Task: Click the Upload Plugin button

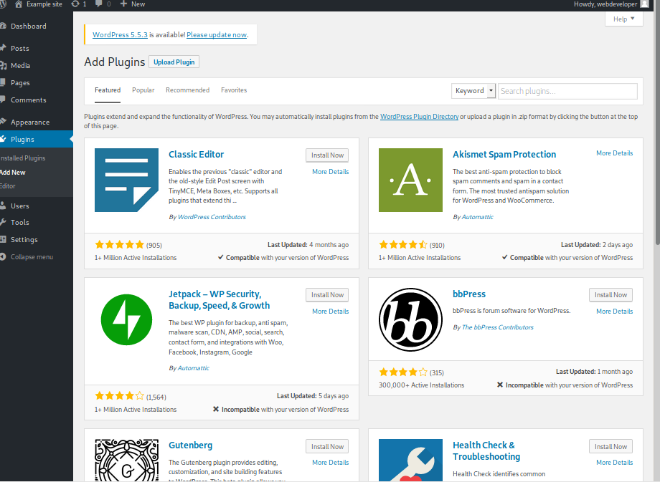Action: click(x=174, y=62)
